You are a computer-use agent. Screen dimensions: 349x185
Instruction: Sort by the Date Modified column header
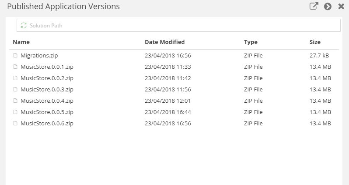(164, 42)
